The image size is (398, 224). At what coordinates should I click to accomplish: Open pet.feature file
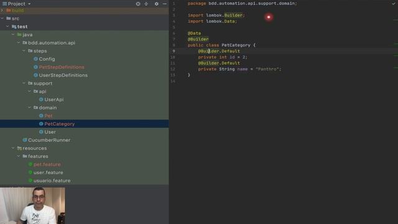pyautogui.click(x=47, y=164)
